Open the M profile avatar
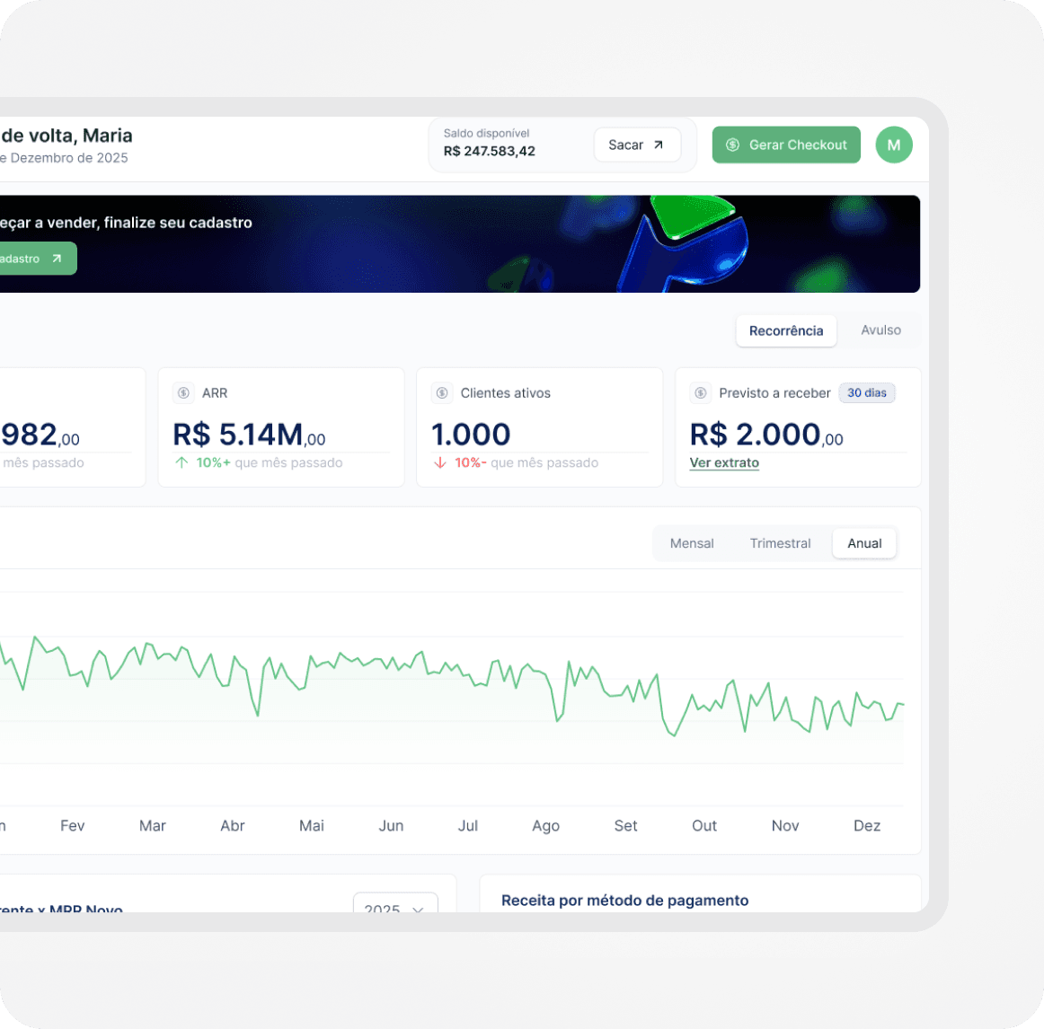1044x1029 pixels. coord(894,145)
